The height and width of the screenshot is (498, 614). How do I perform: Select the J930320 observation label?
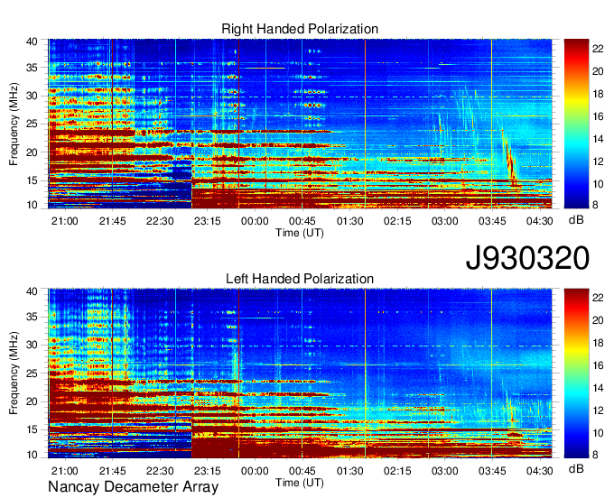pyautogui.click(x=527, y=258)
